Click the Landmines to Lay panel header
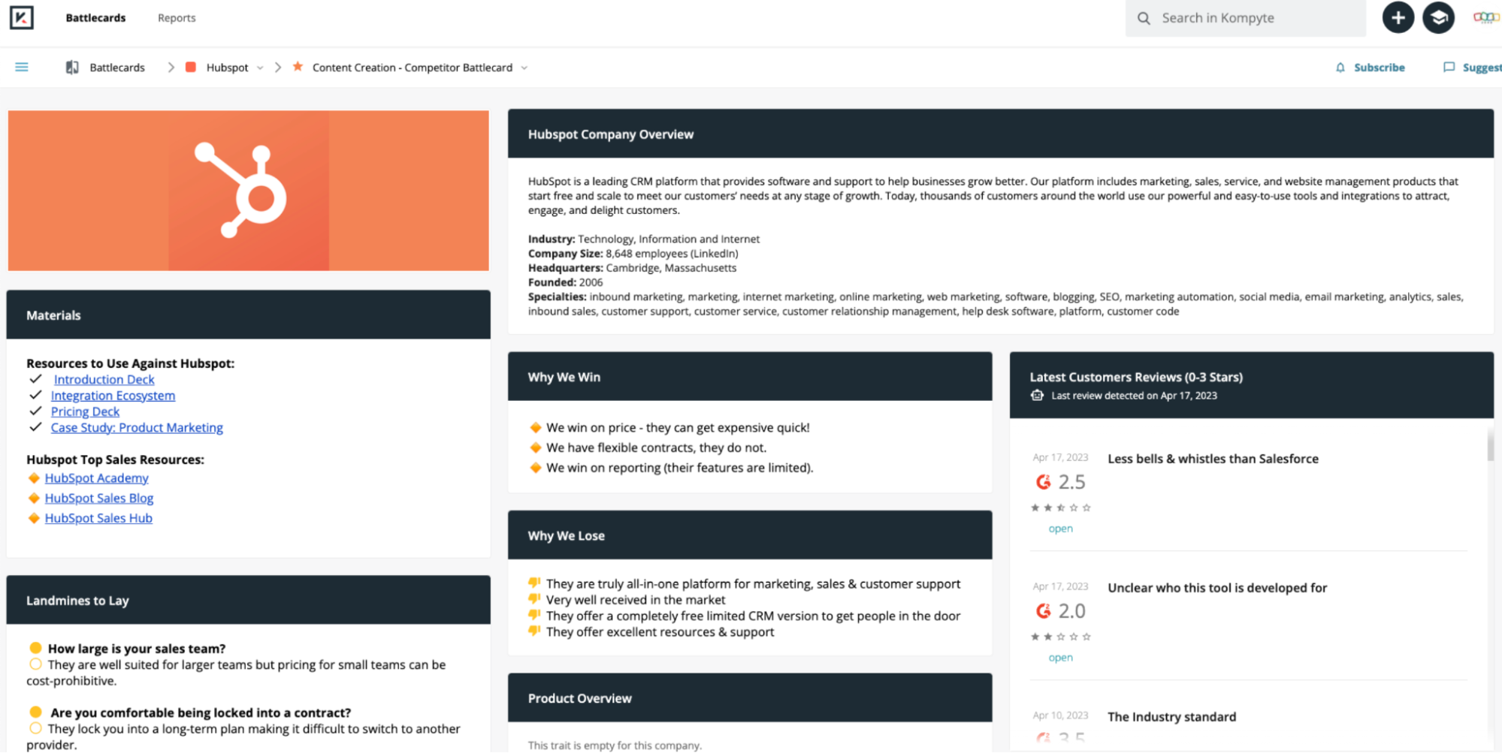Screen dimensions: 1502x753 [248, 601]
